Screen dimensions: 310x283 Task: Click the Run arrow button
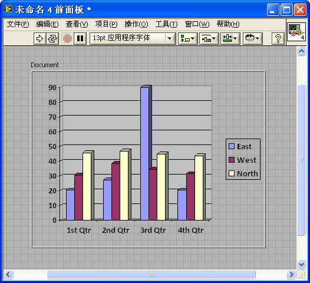(x=39, y=38)
